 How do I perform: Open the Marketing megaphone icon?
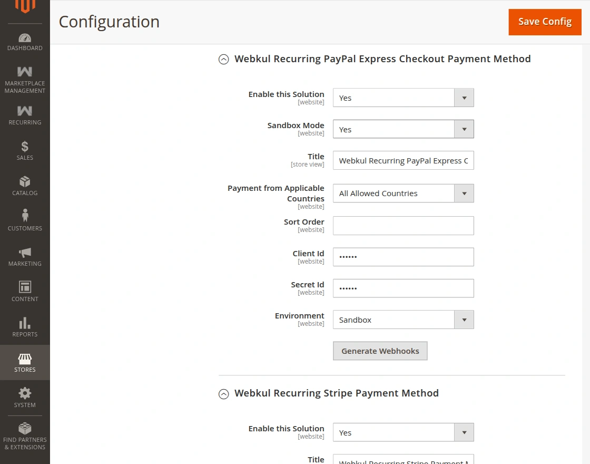click(25, 253)
